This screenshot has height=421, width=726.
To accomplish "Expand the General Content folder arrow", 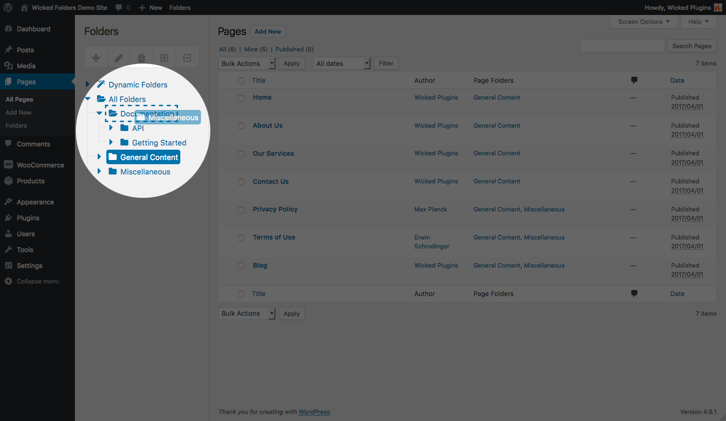I will click(x=99, y=157).
